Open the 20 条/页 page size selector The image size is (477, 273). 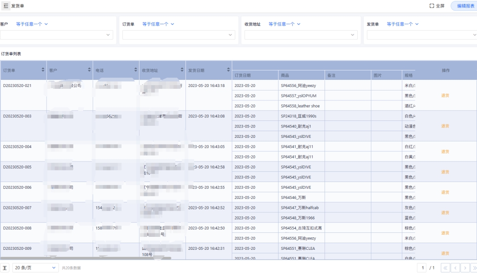35,268
